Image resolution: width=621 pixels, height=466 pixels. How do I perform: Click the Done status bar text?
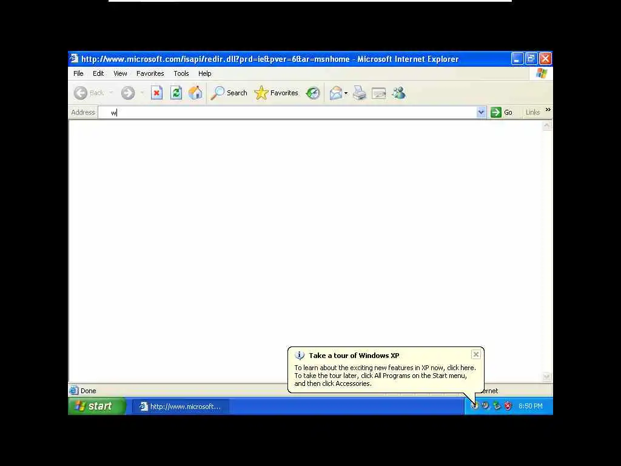tap(89, 391)
